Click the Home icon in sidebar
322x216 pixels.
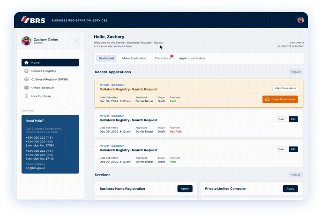[x=26, y=62]
